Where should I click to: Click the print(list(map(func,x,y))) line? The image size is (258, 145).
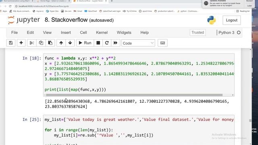pos(75,89)
